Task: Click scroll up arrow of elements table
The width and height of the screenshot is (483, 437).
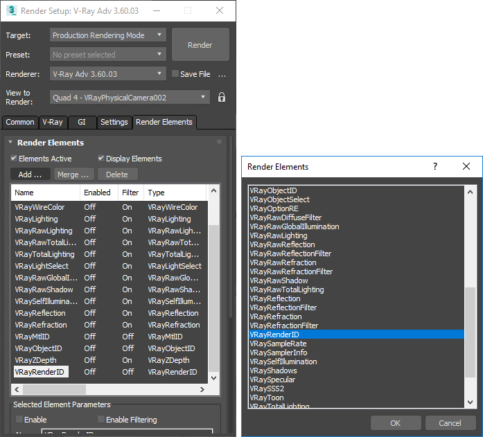Action: click(x=213, y=191)
